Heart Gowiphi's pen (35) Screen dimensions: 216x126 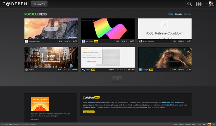coord(189,70)
